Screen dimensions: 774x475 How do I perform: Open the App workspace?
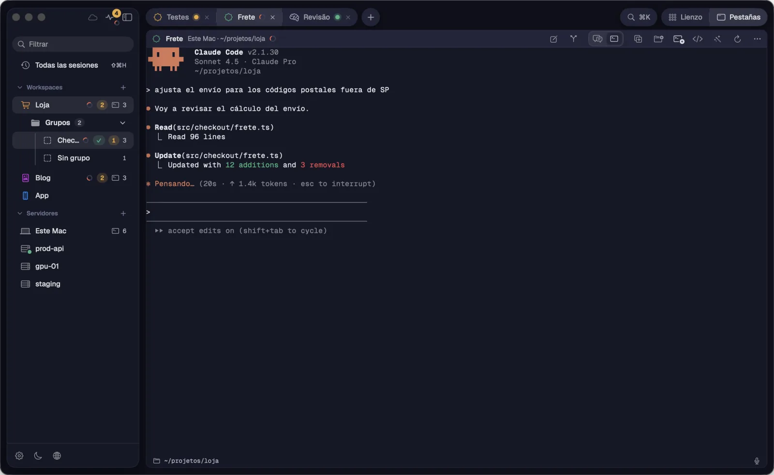point(73,196)
